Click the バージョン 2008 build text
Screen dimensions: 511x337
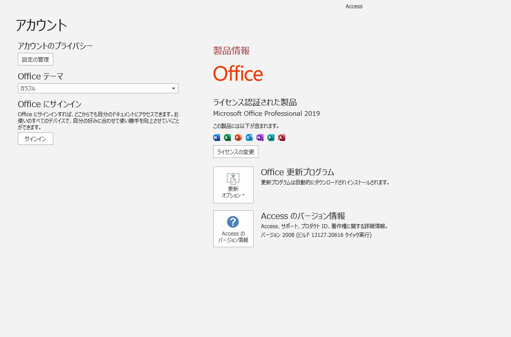coord(316,235)
